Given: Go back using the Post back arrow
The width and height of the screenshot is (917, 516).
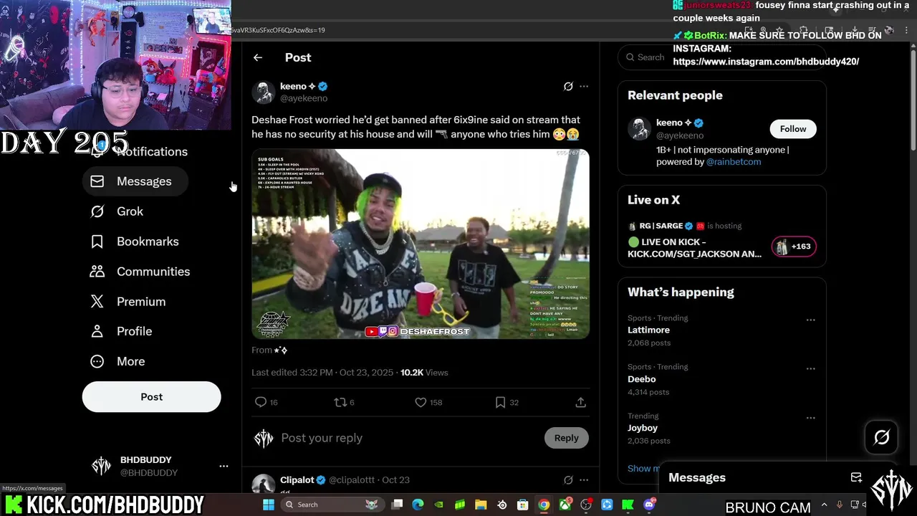Looking at the screenshot, I should (x=258, y=57).
